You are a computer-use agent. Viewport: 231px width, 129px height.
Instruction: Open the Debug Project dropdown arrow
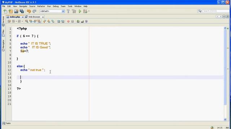tap(89, 11)
